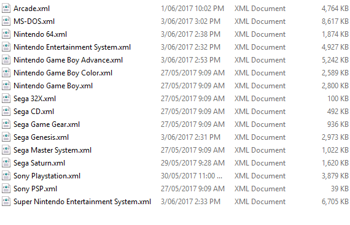Select the icon of Super Nintendo Entertainment System.xml
Viewport: 350px width, 225px height.
6,202
